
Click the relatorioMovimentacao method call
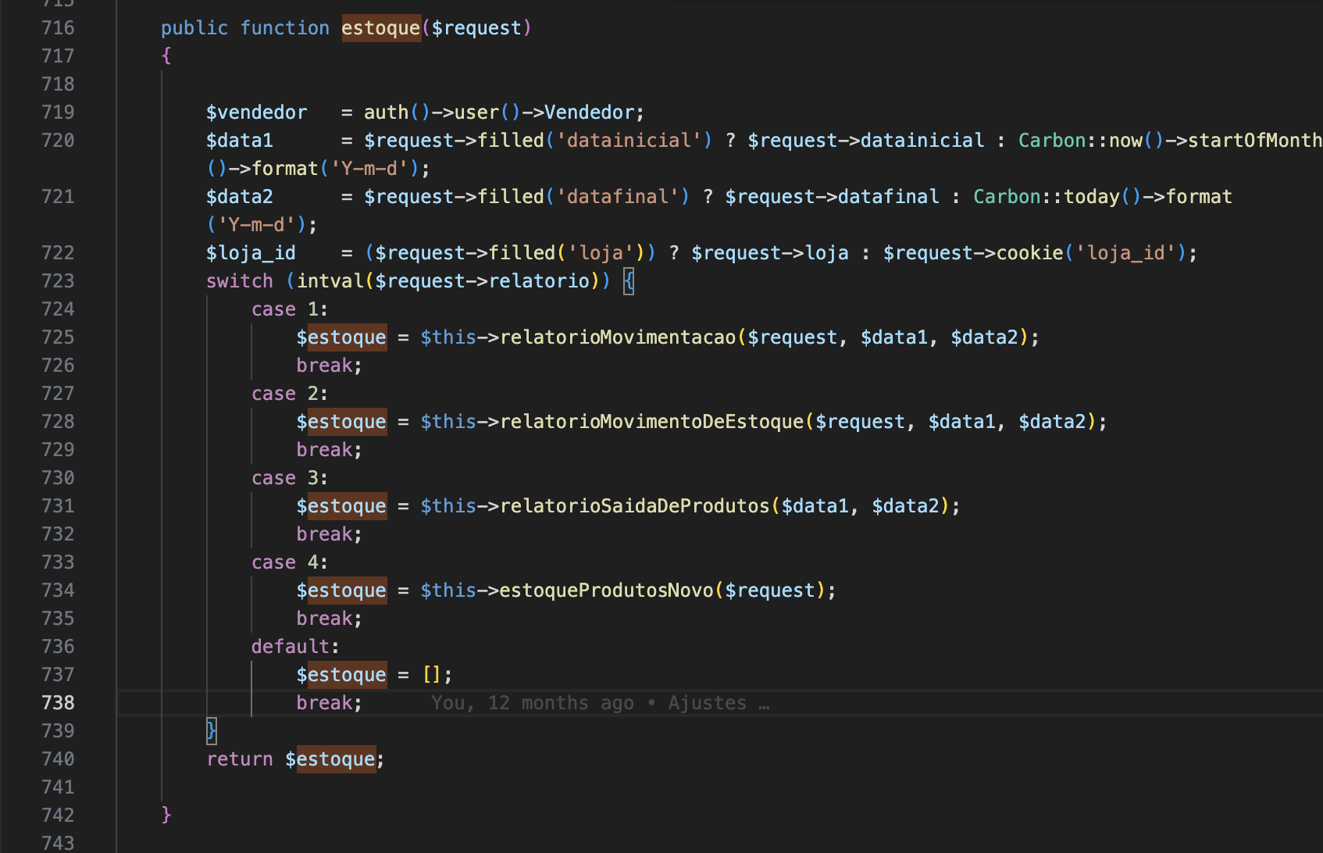(617, 337)
